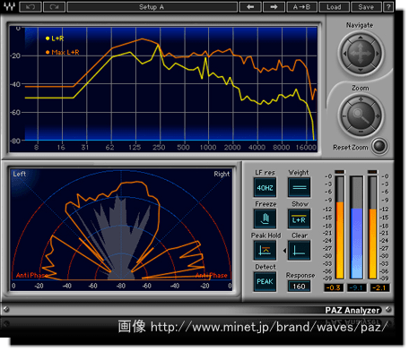Copy setup using the A→B button
The image size is (409, 351).
[301, 7]
